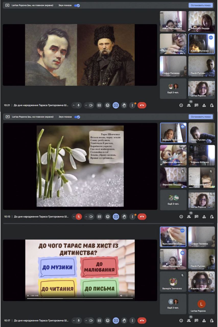The height and width of the screenshot is (327, 218).
Task: Open activities icon in the 10:13 toolbar
Action: pos(204,217)
